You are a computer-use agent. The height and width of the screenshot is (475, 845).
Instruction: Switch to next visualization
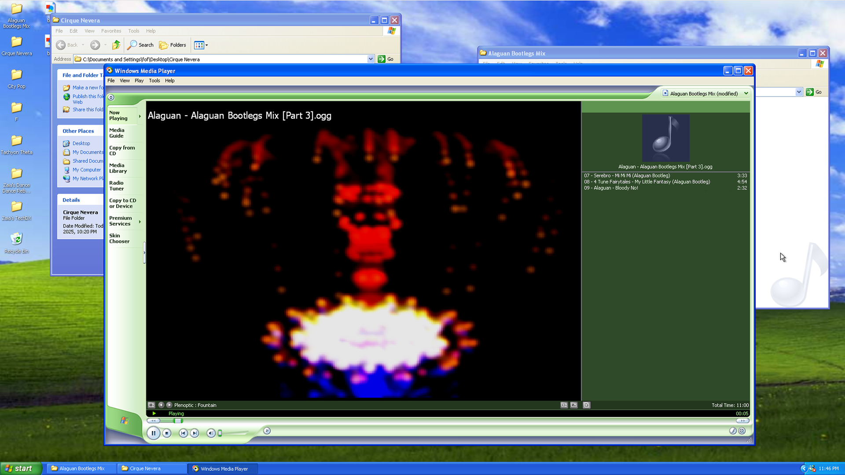tap(169, 405)
